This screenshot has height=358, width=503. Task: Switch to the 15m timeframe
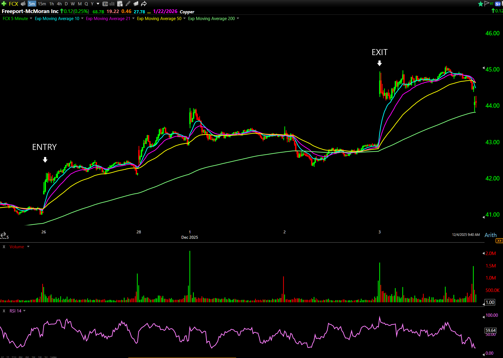tap(42, 4)
